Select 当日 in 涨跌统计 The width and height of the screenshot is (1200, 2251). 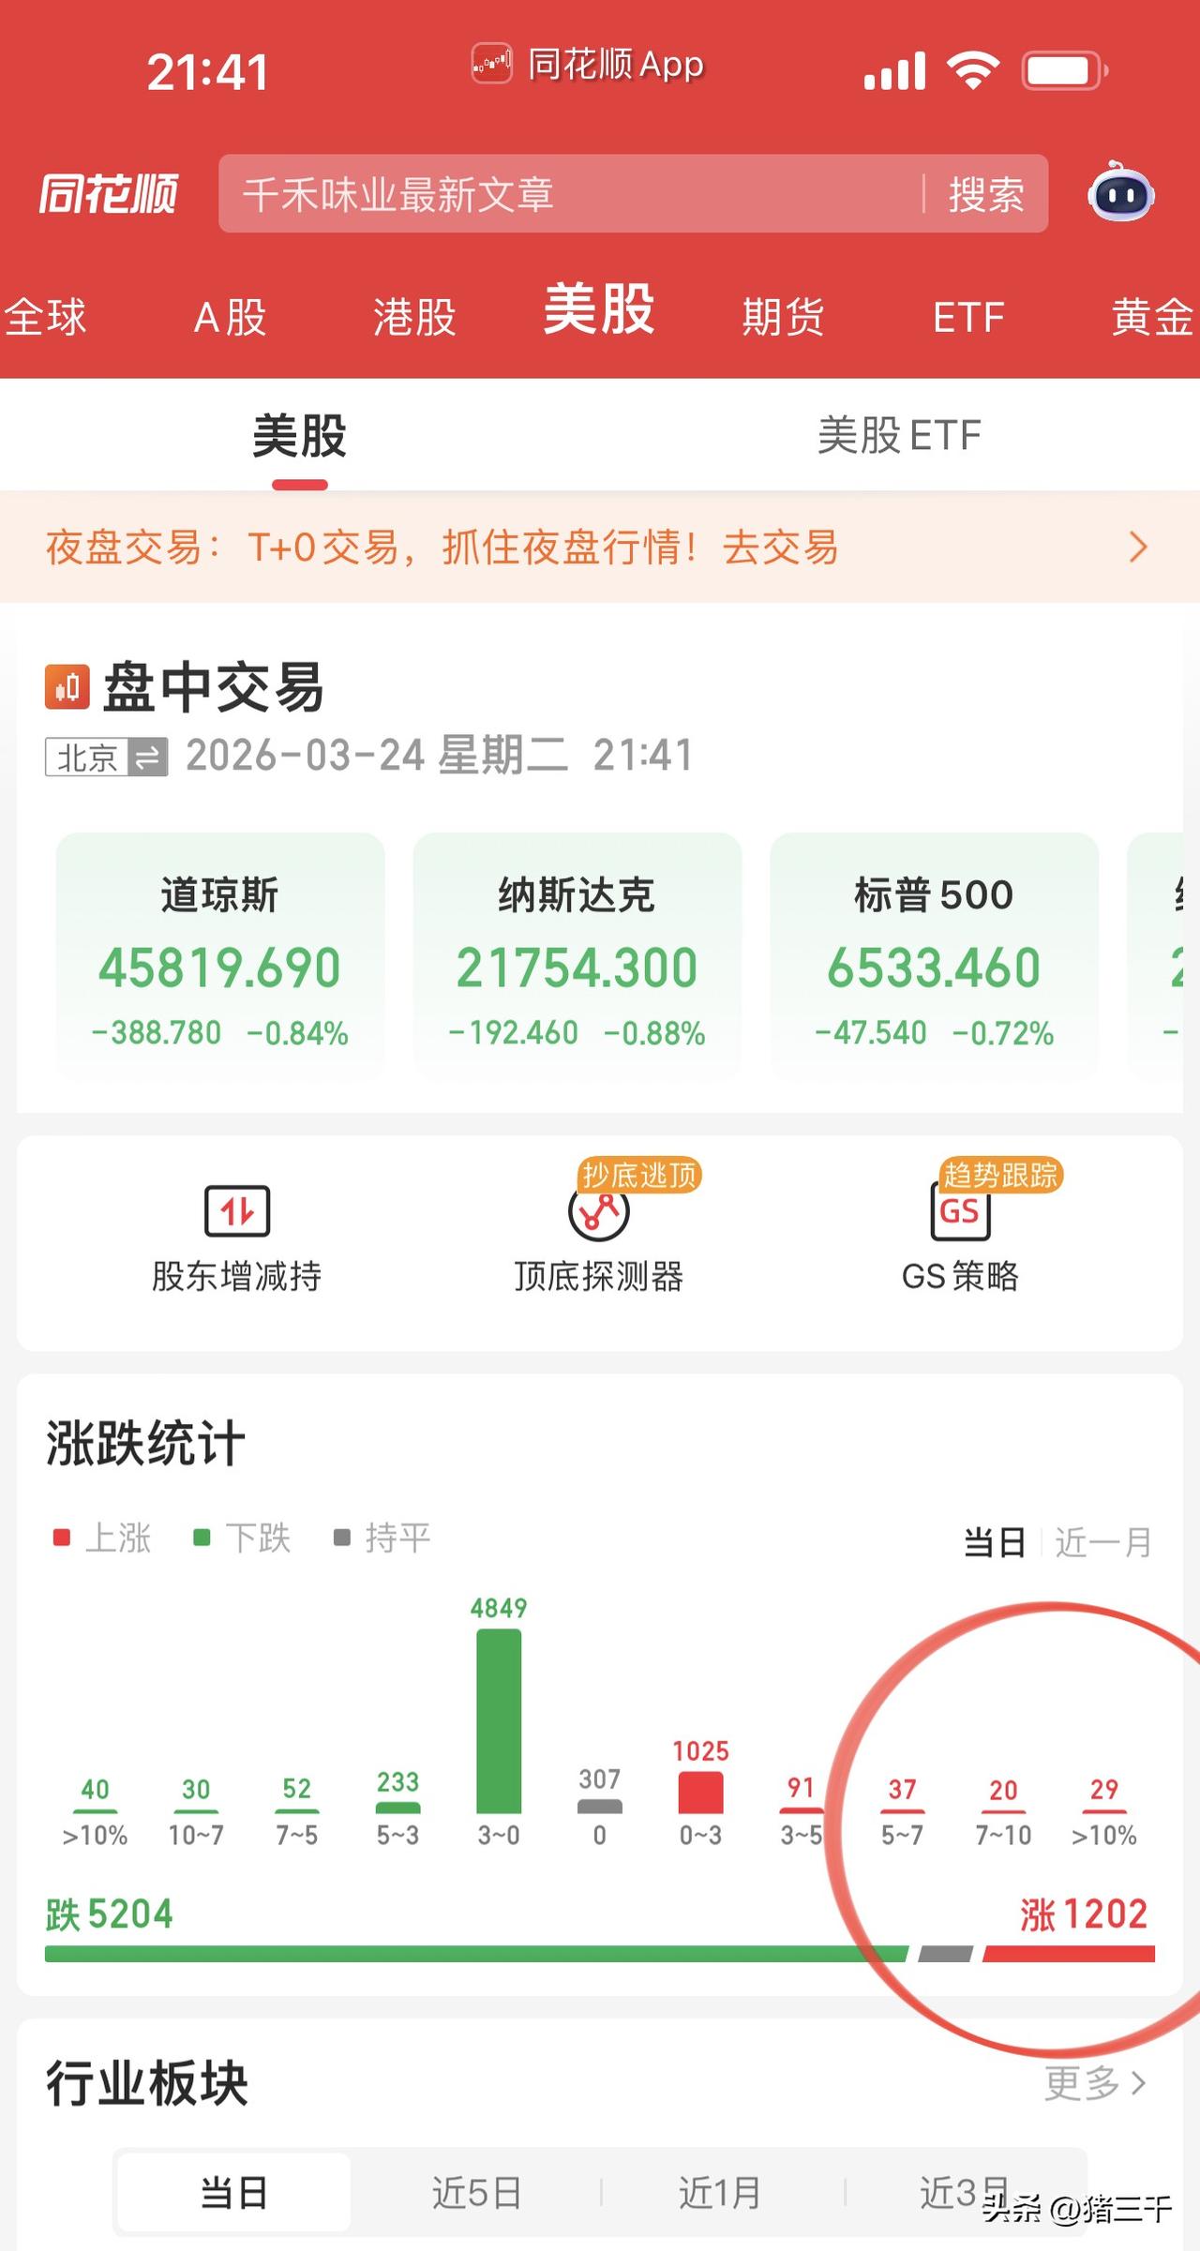tap(995, 1542)
